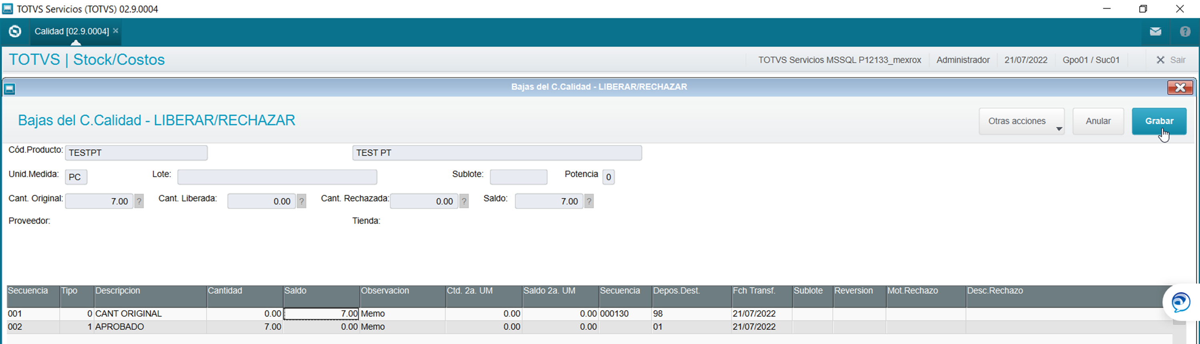Click the help icon beside Cant. Liberada

point(302,201)
